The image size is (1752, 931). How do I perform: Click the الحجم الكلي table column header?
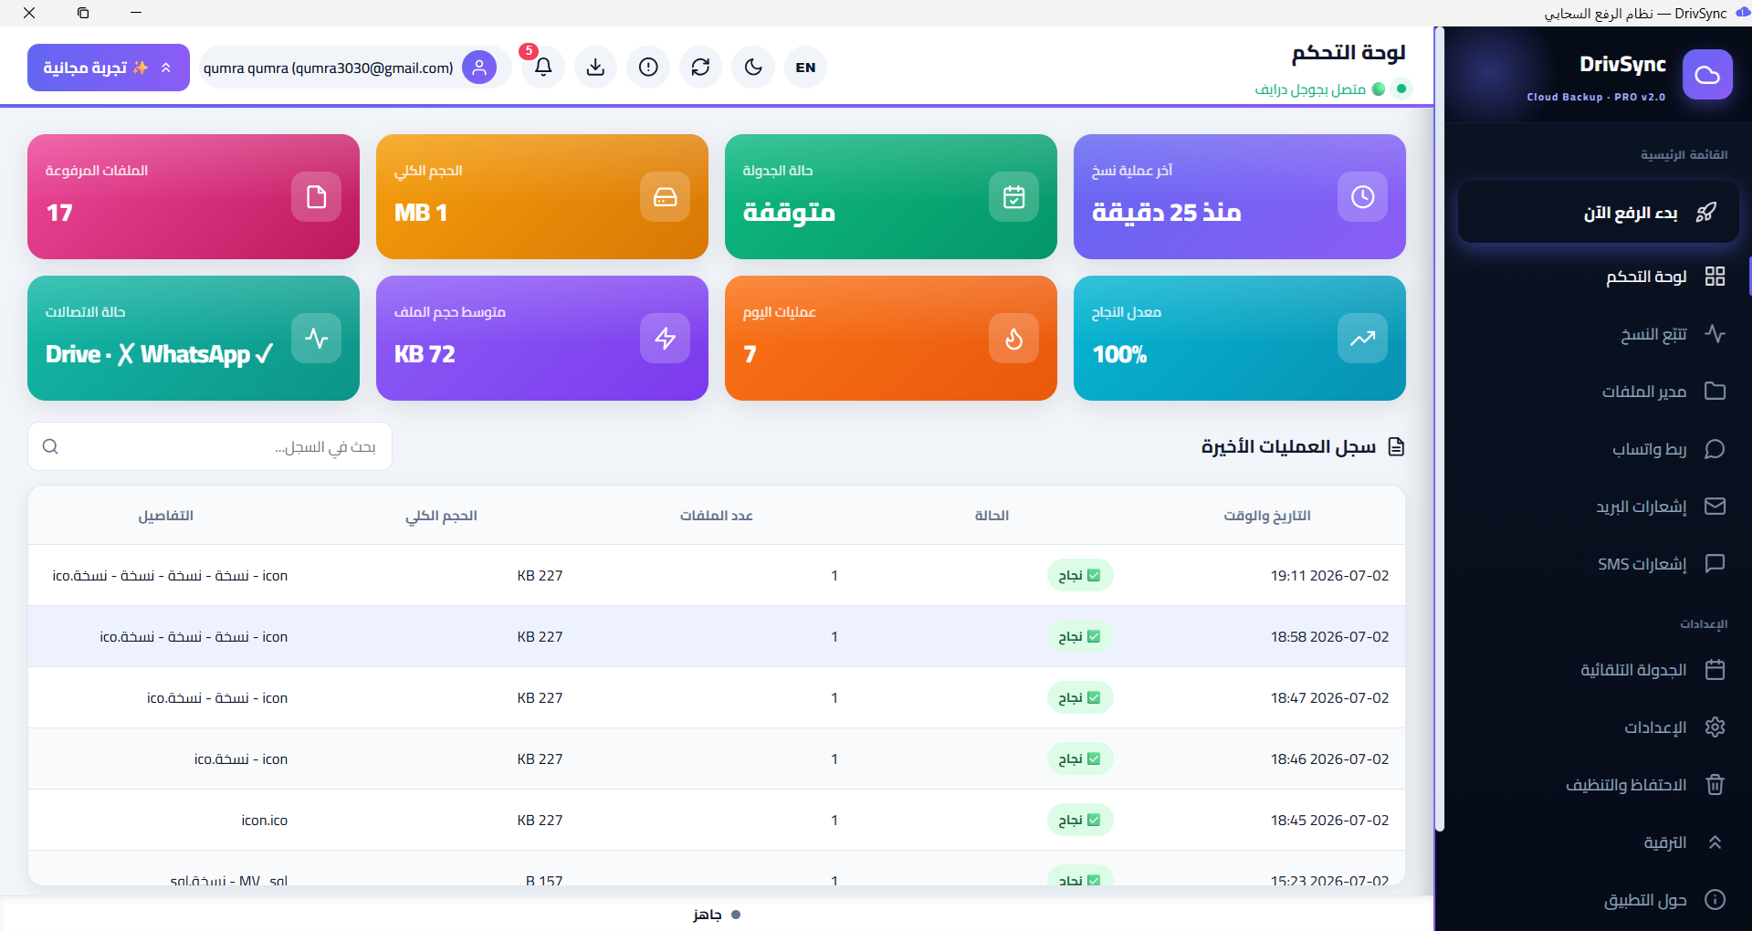pos(441,516)
